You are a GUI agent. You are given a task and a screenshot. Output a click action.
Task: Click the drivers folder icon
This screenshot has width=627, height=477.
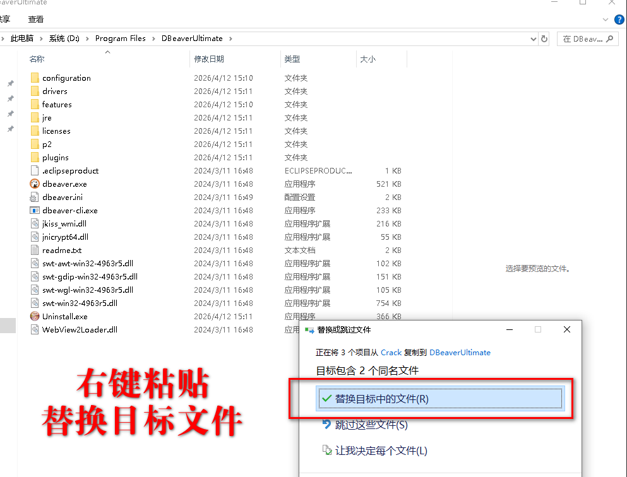coord(35,91)
